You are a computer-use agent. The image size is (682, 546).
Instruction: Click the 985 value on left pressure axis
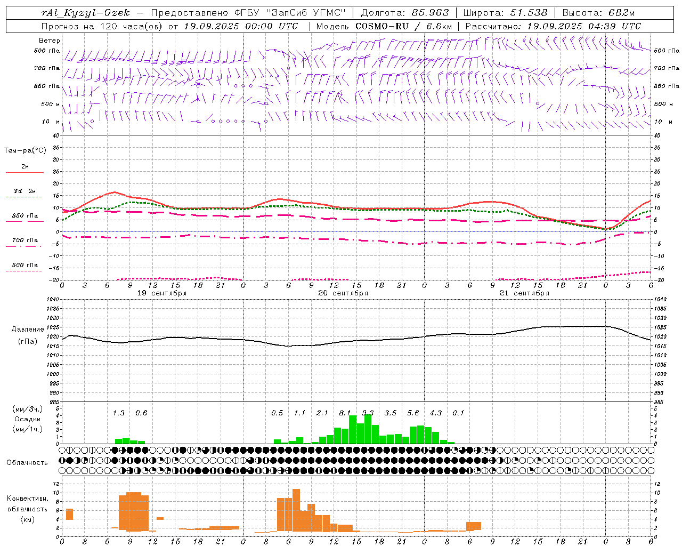pyautogui.click(x=53, y=402)
